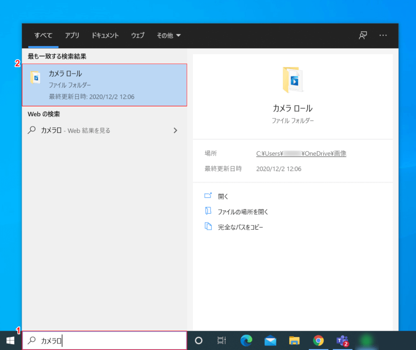Image resolution: width=416 pixels, height=350 pixels.
Task: Open the C:¥Users¥...¥OneDrive¥画像 location link
Action: click(x=301, y=154)
